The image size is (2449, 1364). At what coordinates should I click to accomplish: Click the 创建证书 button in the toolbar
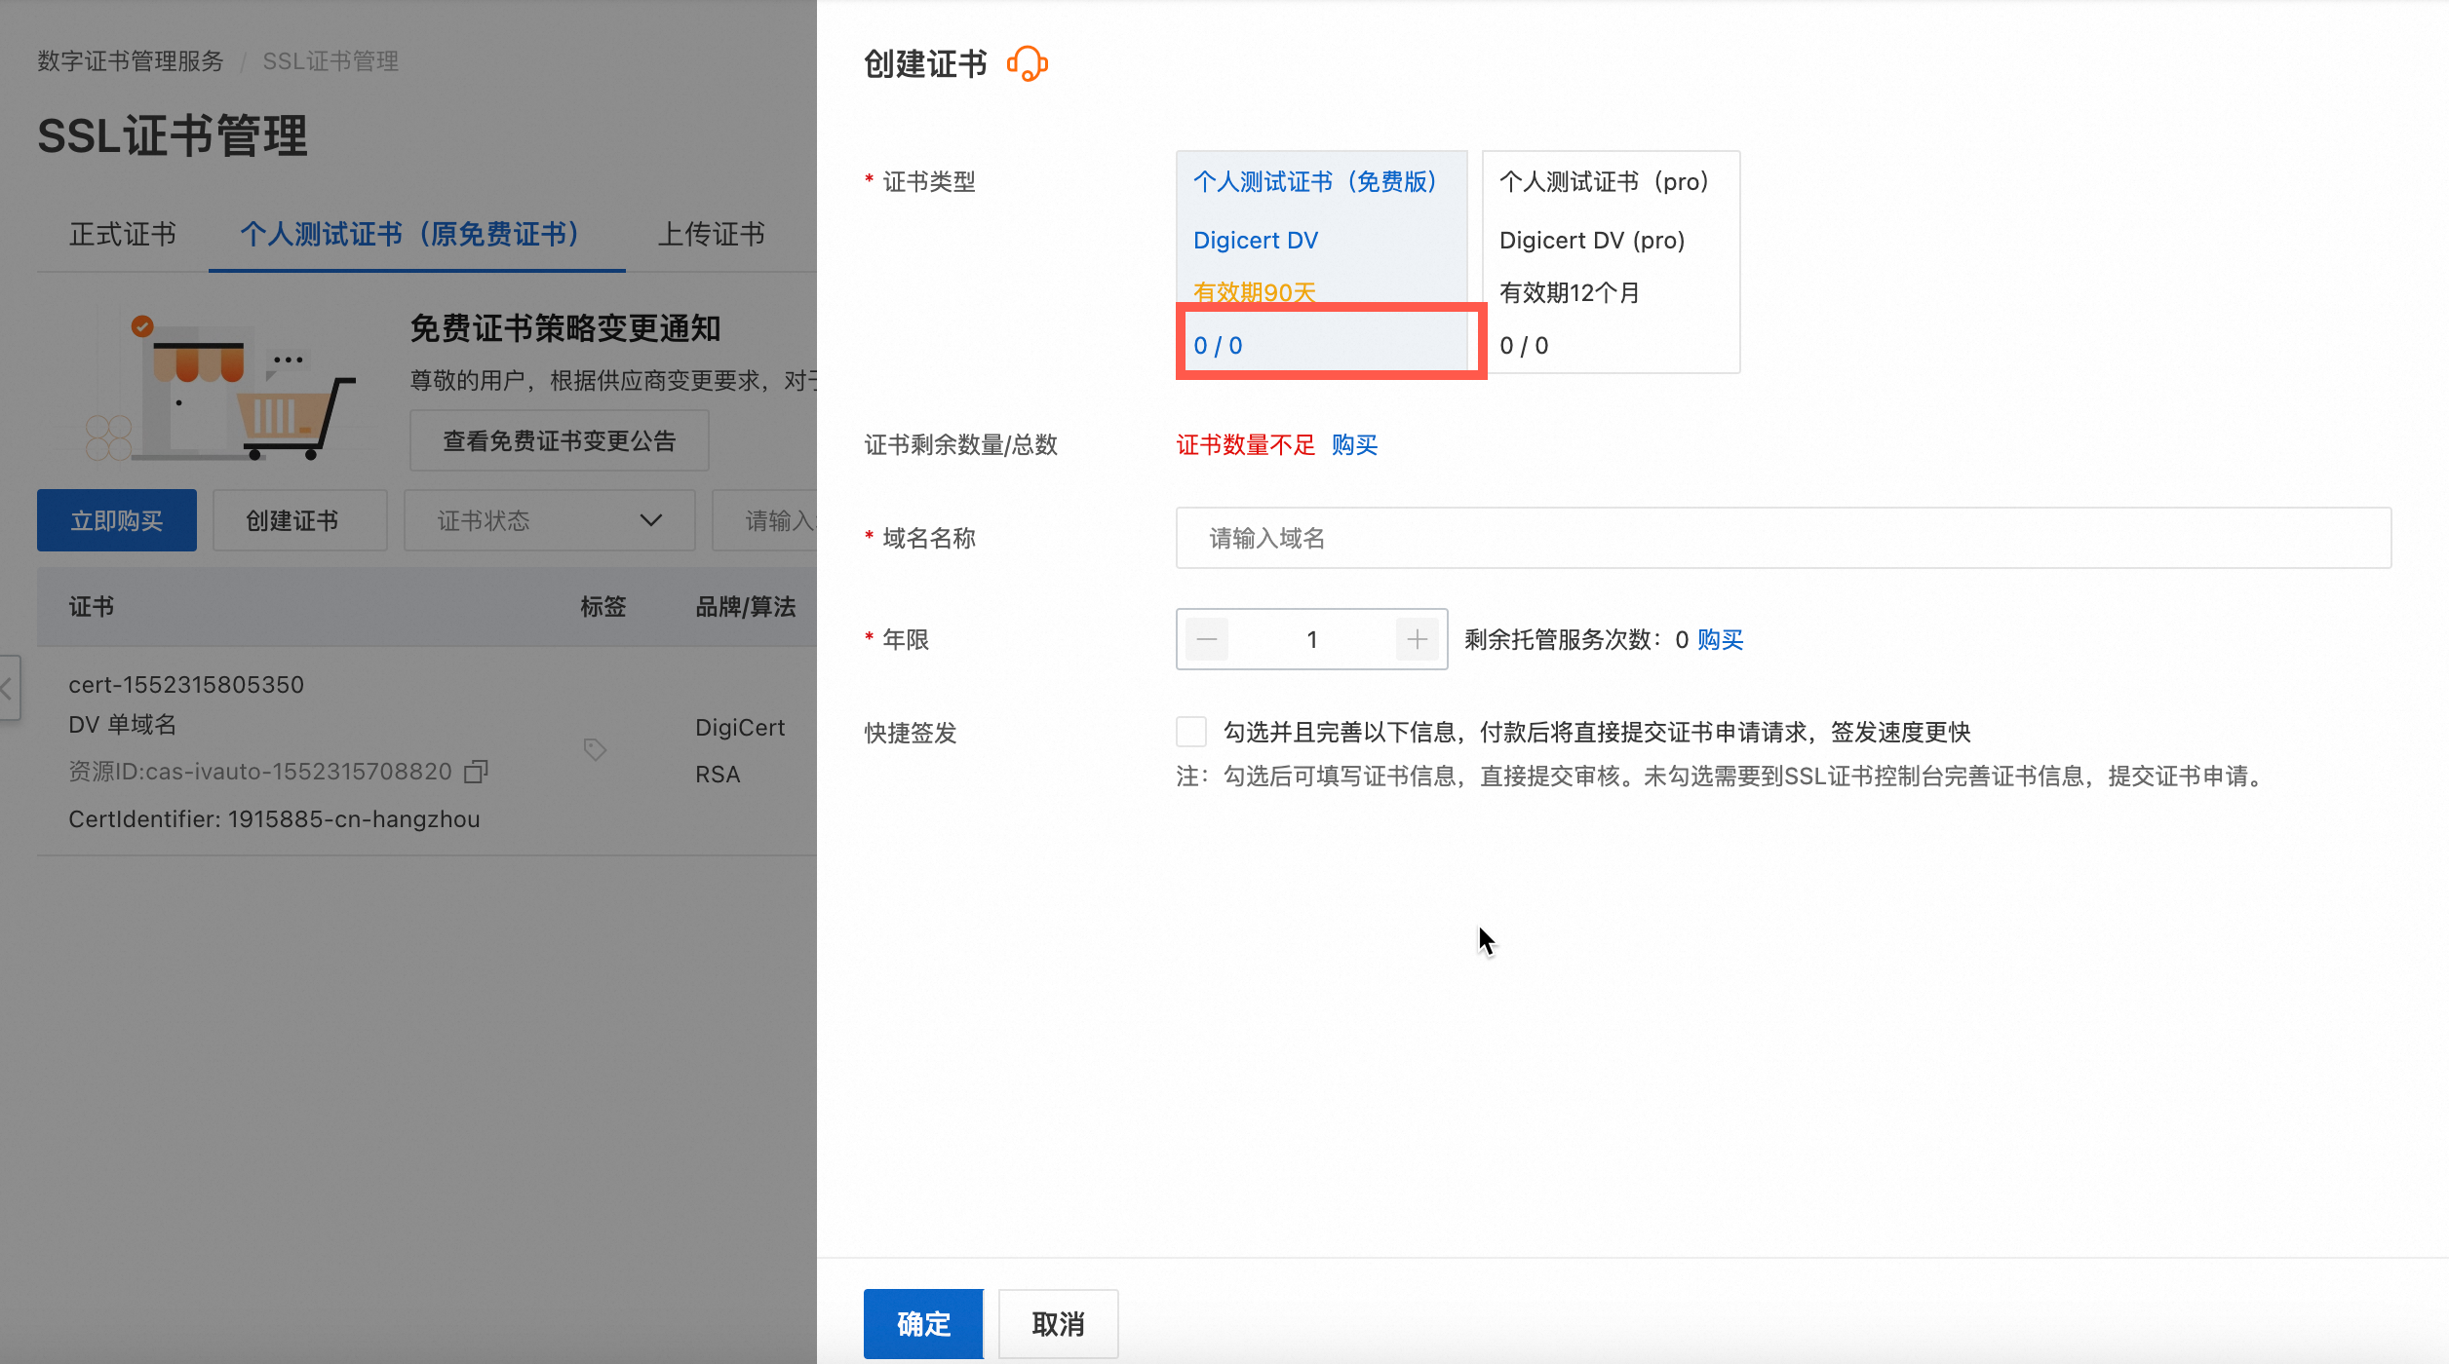coord(300,520)
